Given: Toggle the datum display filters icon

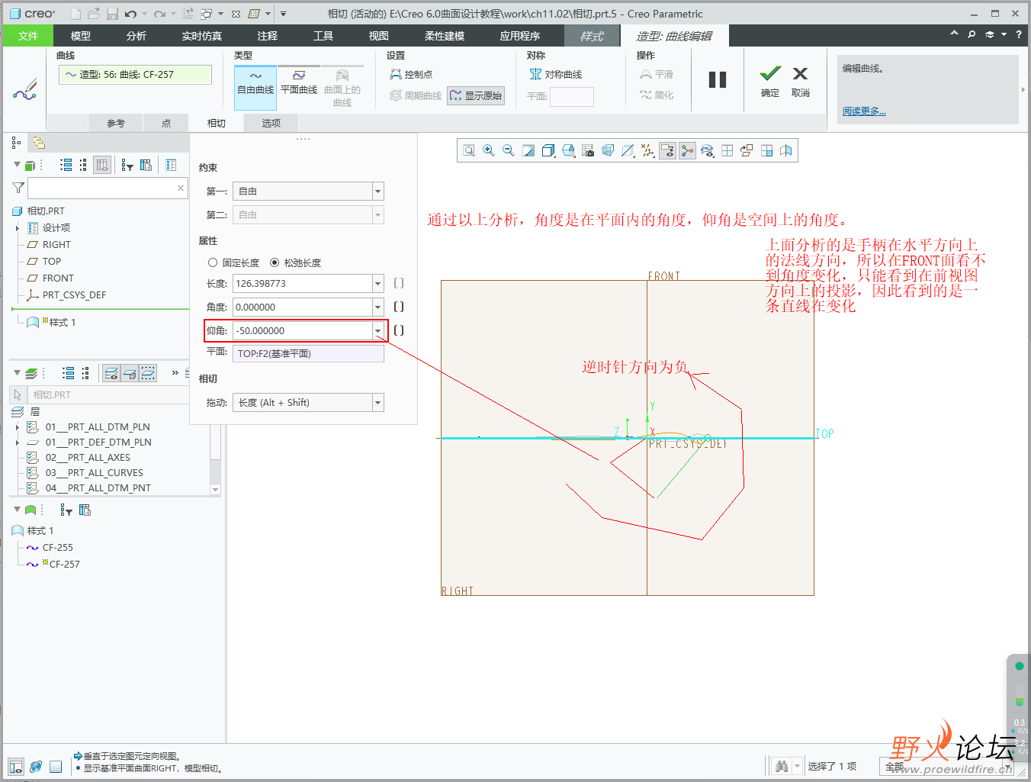Looking at the screenshot, I should [647, 151].
